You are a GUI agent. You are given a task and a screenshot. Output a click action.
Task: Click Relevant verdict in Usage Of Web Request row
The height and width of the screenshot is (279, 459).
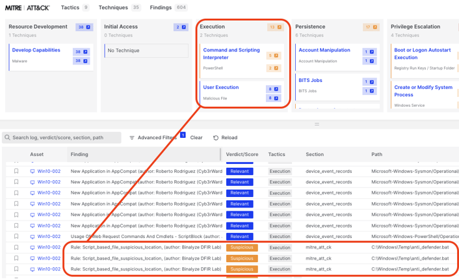point(239,236)
